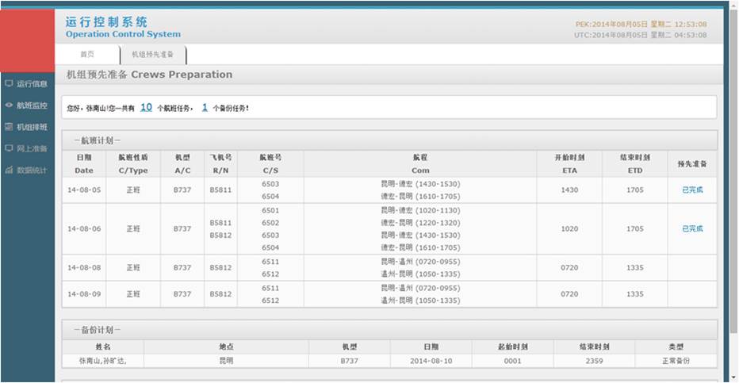
Task: Click the UTC time display
Action: [x=641, y=35]
